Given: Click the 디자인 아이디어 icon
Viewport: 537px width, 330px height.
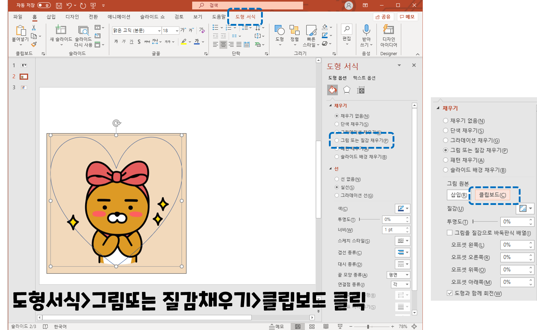Looking at the screenshot, I should pos(388,30).
